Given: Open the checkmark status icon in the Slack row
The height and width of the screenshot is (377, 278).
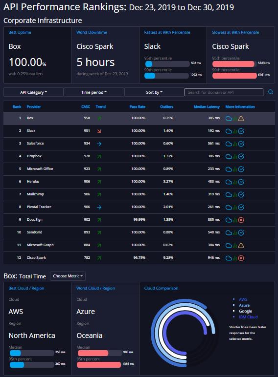Looking at the screenshot, I should (241, 131).
